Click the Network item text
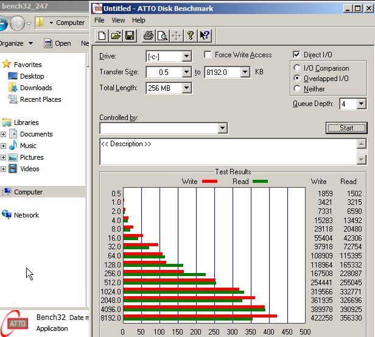This screenshot has height=337, width=375. coord(26,215)
